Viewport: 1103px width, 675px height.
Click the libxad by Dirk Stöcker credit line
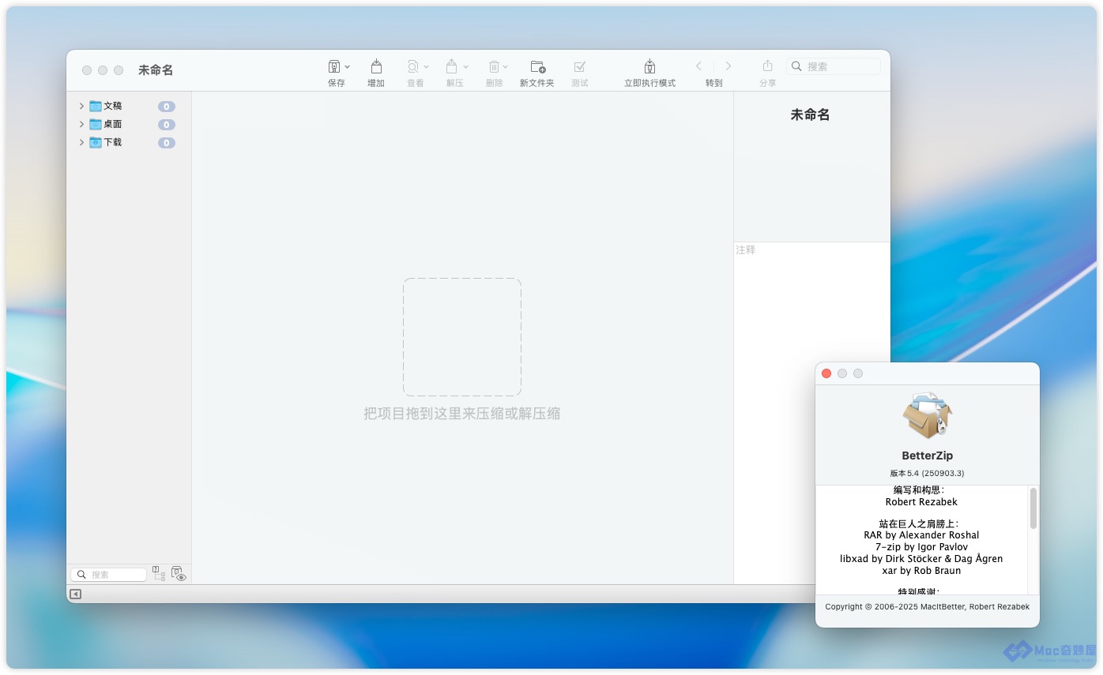coord(921,559)
